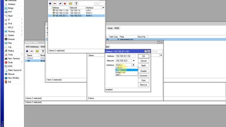This screenshot has width=226, height=127.
Task: Click the Make Supout.rif icon
Action: click(x=6, y=70)
